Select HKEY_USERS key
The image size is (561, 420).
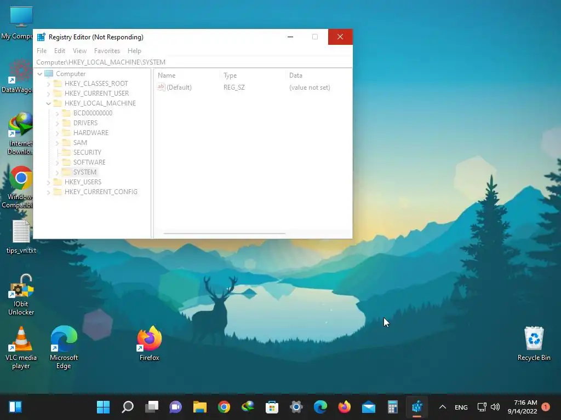83,182
